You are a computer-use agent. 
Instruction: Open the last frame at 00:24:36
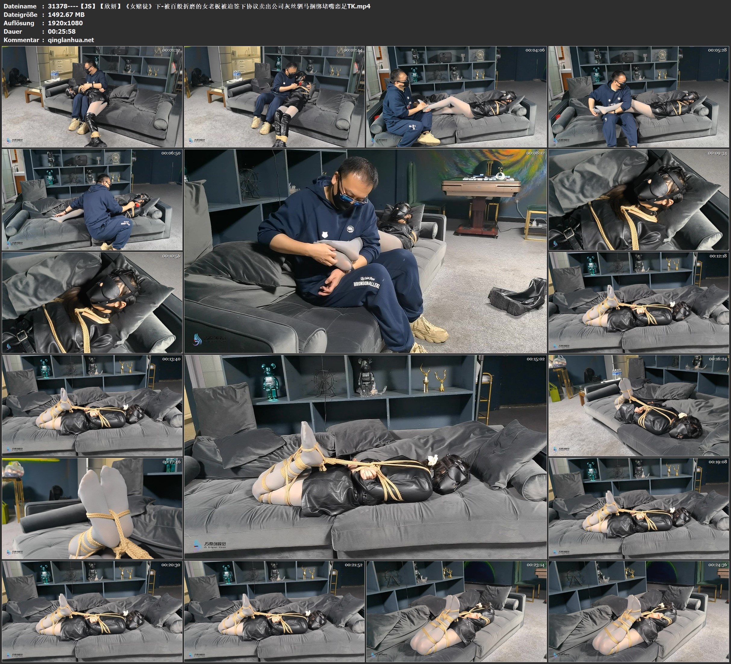[x=639, y=611]
